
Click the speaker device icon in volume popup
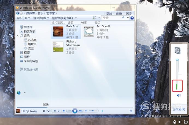point(178,51)
